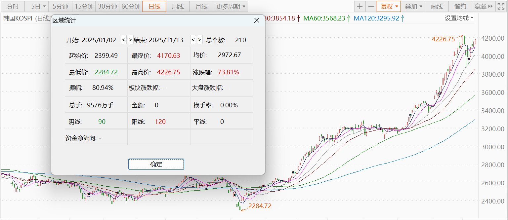
Task: Open the 复权 dropdown
Action: [x=389, y=6]
